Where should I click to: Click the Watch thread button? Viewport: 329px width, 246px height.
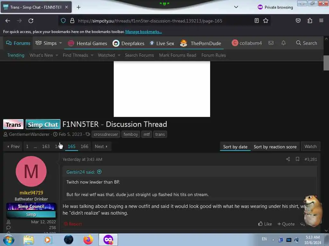click(311, 146)
